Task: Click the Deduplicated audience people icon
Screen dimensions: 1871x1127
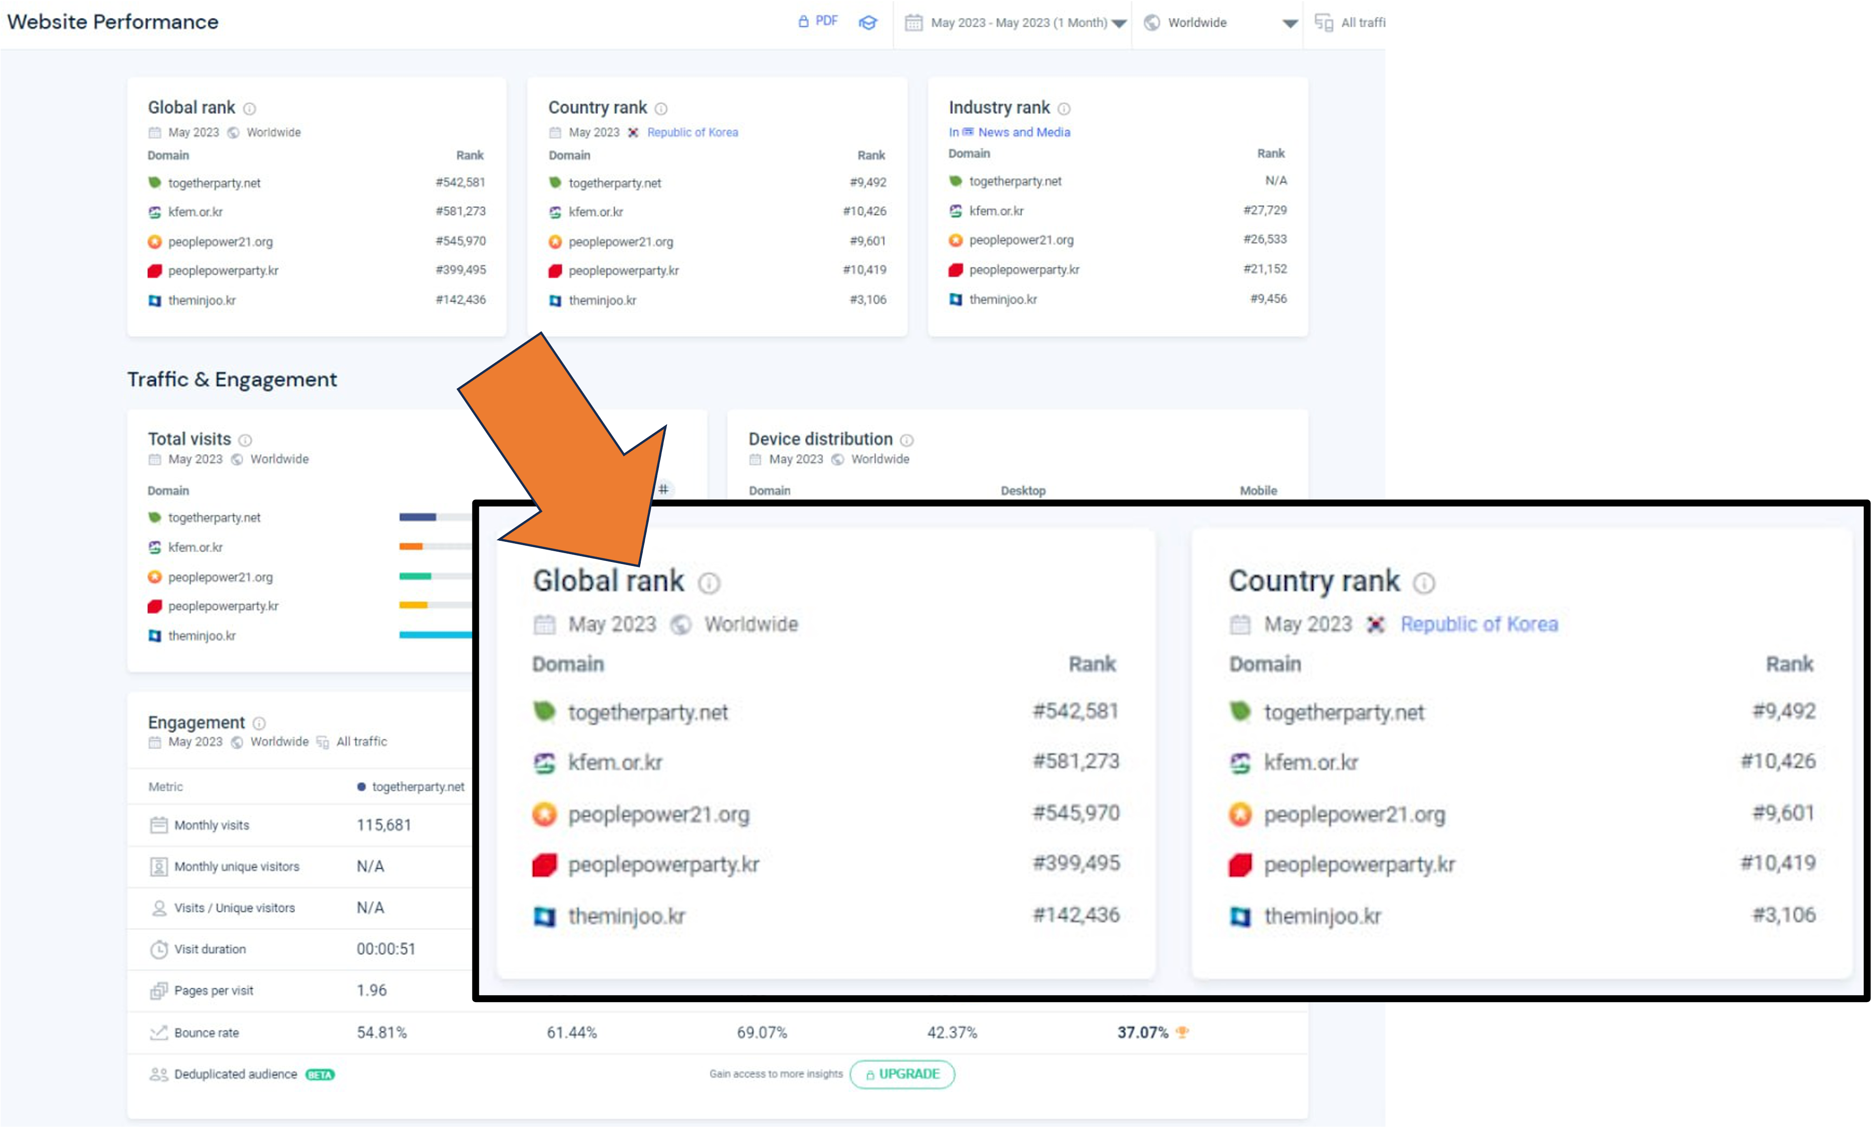Action: [x=158, y=1074]
